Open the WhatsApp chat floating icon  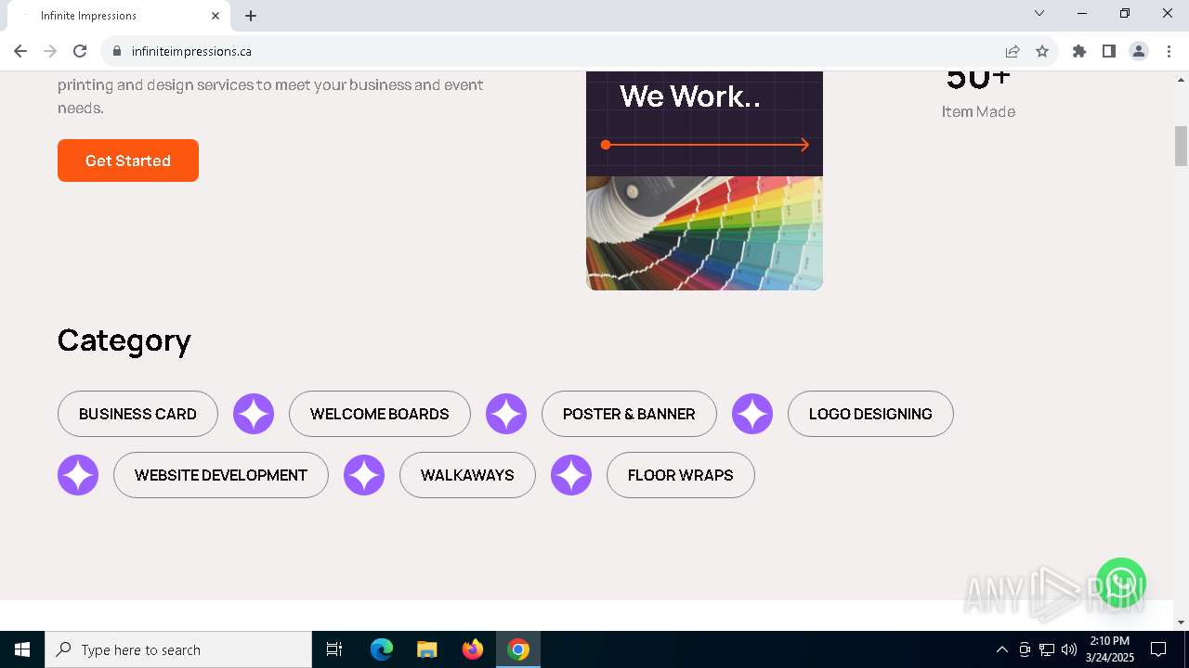pyautogui.click(x=1121, y=583)
